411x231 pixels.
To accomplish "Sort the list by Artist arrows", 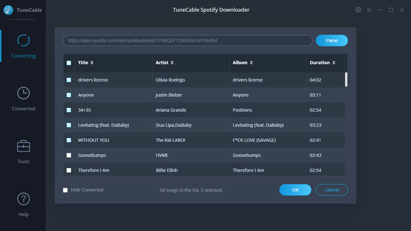I will pos(172,63).
